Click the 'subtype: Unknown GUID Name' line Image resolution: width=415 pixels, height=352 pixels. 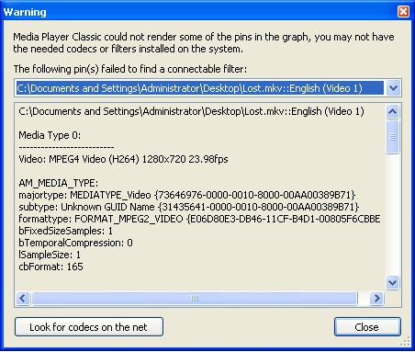[188, 207]
